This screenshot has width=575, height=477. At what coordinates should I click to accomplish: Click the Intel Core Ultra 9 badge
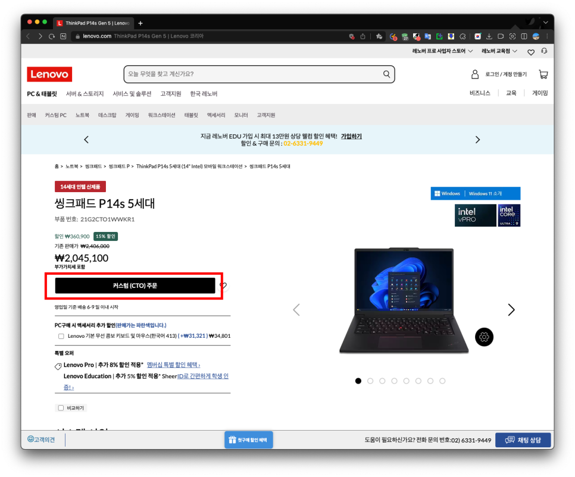click(509, 215)
